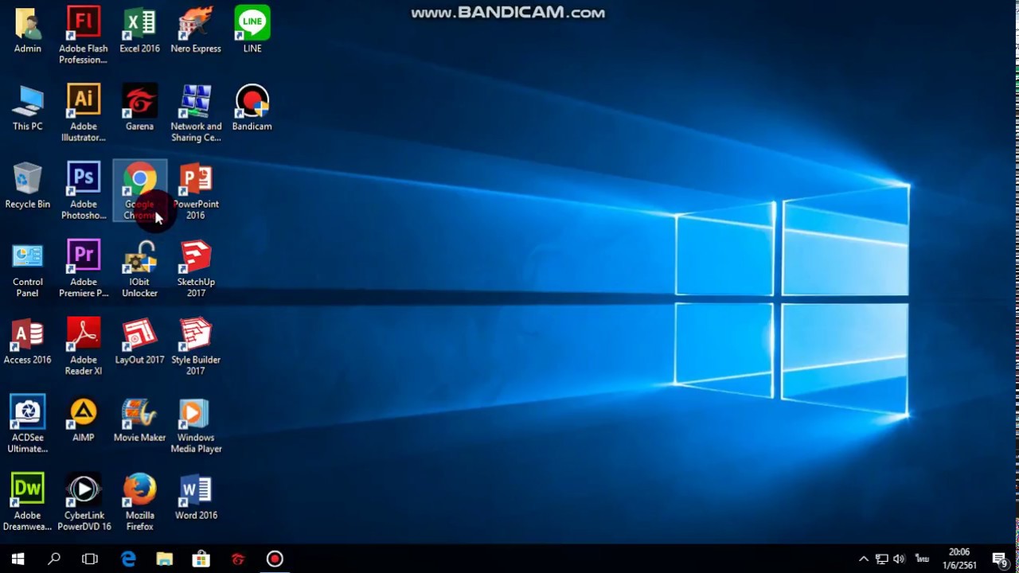Image resolution: width=1019 pixels, height=573 pixels.
Task: Launch Microsoft Edge from the taskbar
Action: click(x=128, y=559)
